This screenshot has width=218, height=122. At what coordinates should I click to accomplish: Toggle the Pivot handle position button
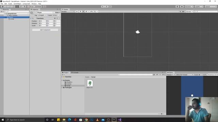coord(31,6)
